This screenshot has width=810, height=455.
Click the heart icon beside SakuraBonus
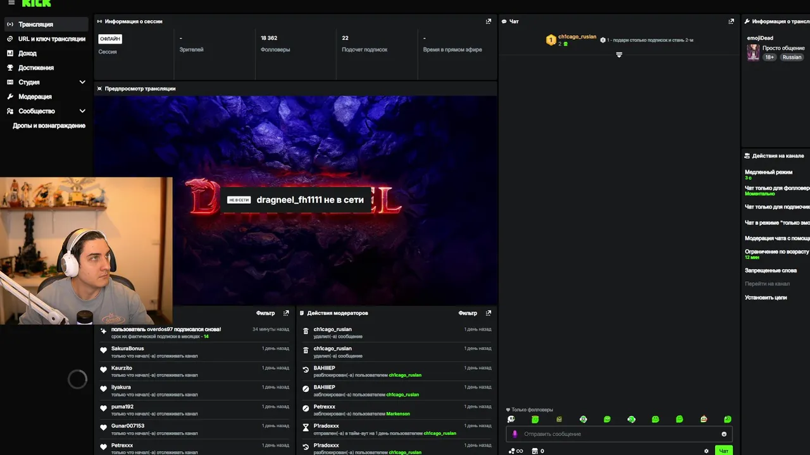(104, 350)
